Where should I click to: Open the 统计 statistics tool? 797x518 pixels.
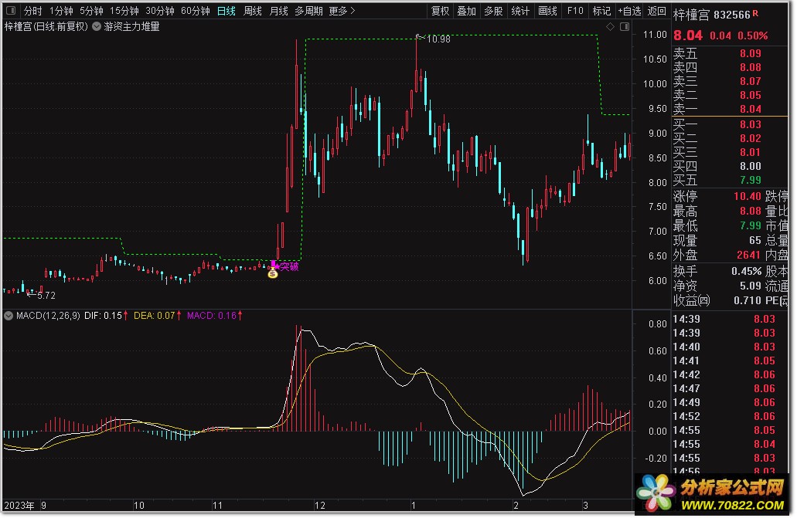point(520,11)
